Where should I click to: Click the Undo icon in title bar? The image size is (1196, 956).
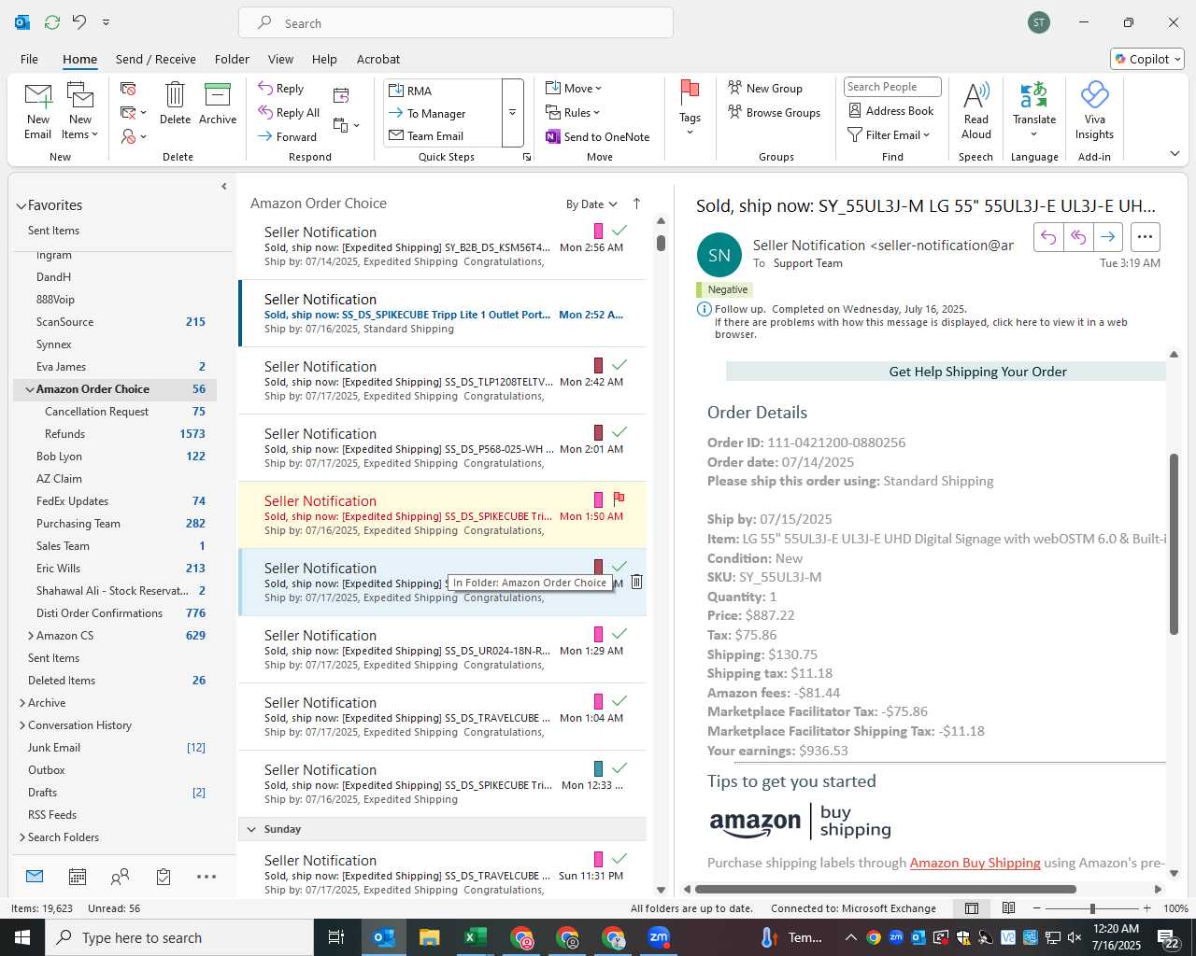click(x=79, y=21)
